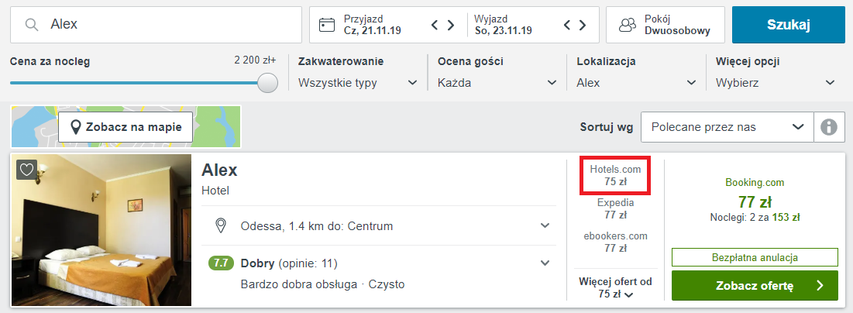The image size is (853, 313).
Task: Open room type selector Pokój Dwuosobowy
Action: click(x=666, y=25)
